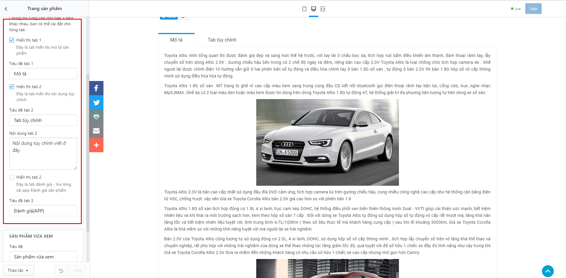Switch to mobile preview icon

pyautogui.click(x=304, y=9)
